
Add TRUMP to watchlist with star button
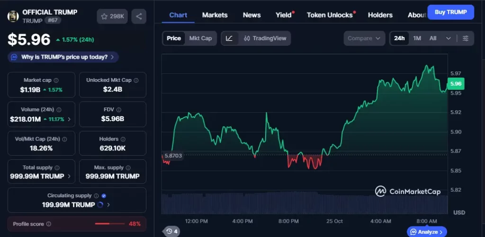(112, 17)
